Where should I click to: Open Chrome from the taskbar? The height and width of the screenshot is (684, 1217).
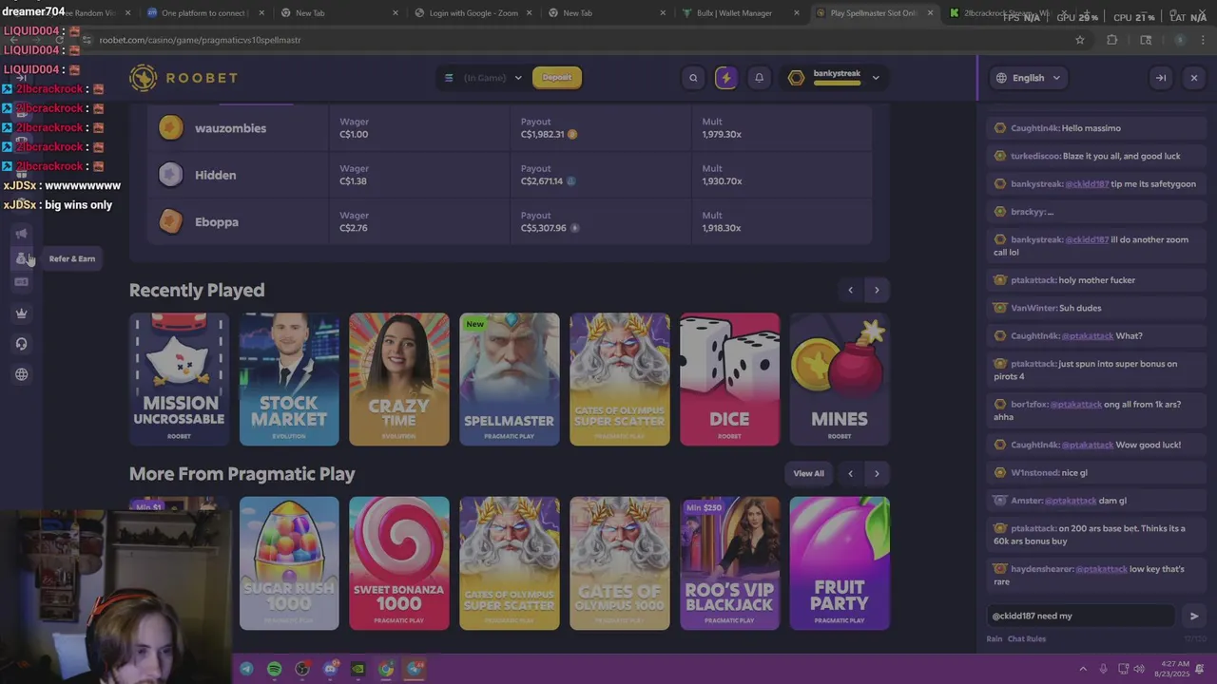pyautogui.click(x=386, y=669)
